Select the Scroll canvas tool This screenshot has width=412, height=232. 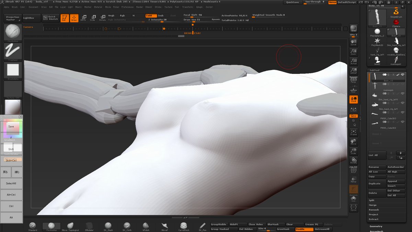point(353,43)
